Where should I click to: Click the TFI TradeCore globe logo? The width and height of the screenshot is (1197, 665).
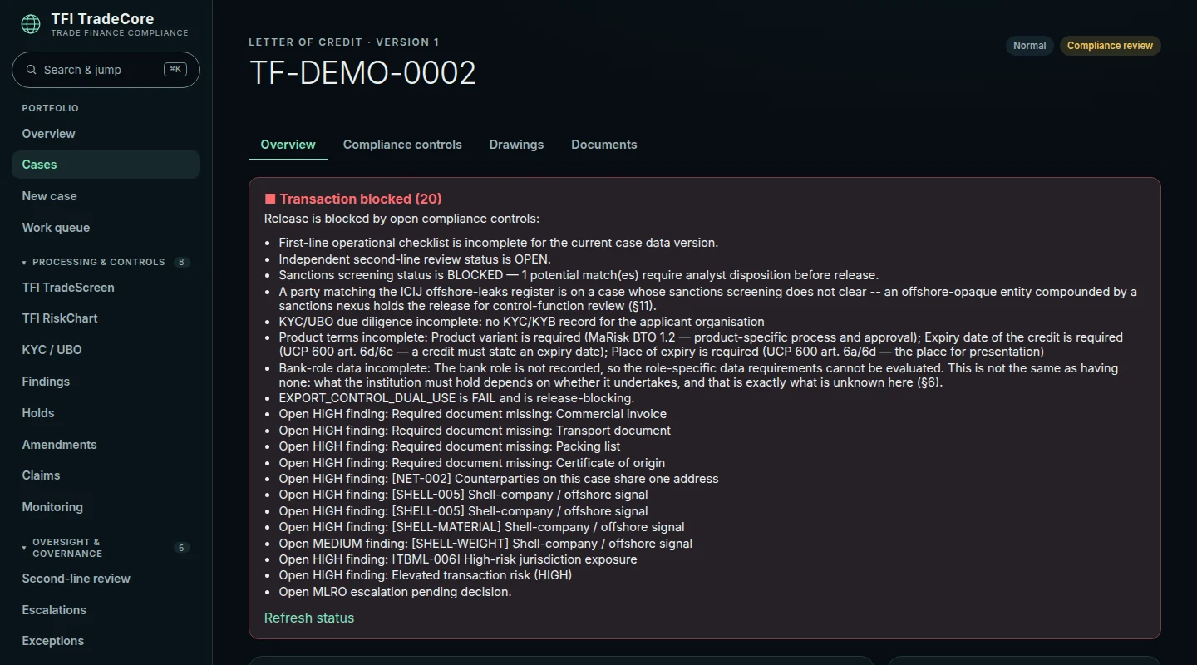31,24
